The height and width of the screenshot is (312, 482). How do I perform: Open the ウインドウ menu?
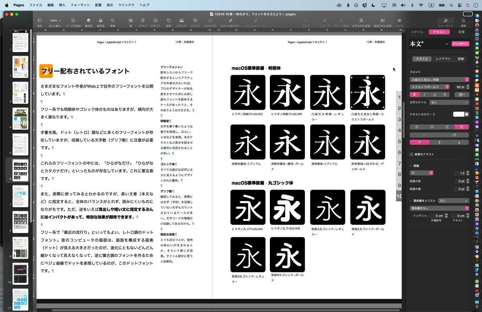[x=126, y=5]
